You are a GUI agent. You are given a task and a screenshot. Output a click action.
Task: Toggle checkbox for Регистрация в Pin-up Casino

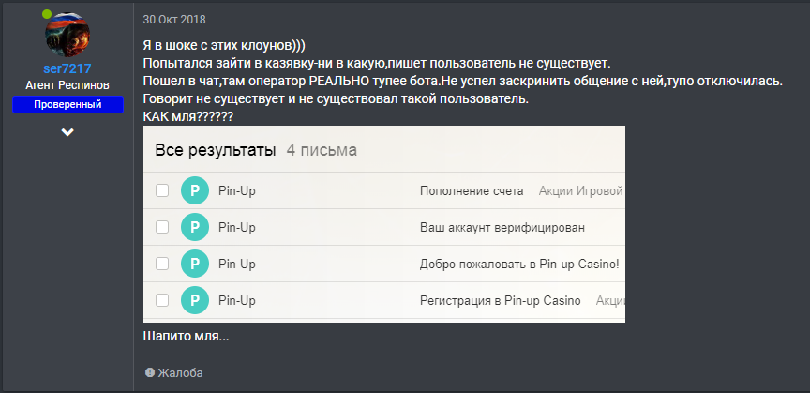click(162, 300)
